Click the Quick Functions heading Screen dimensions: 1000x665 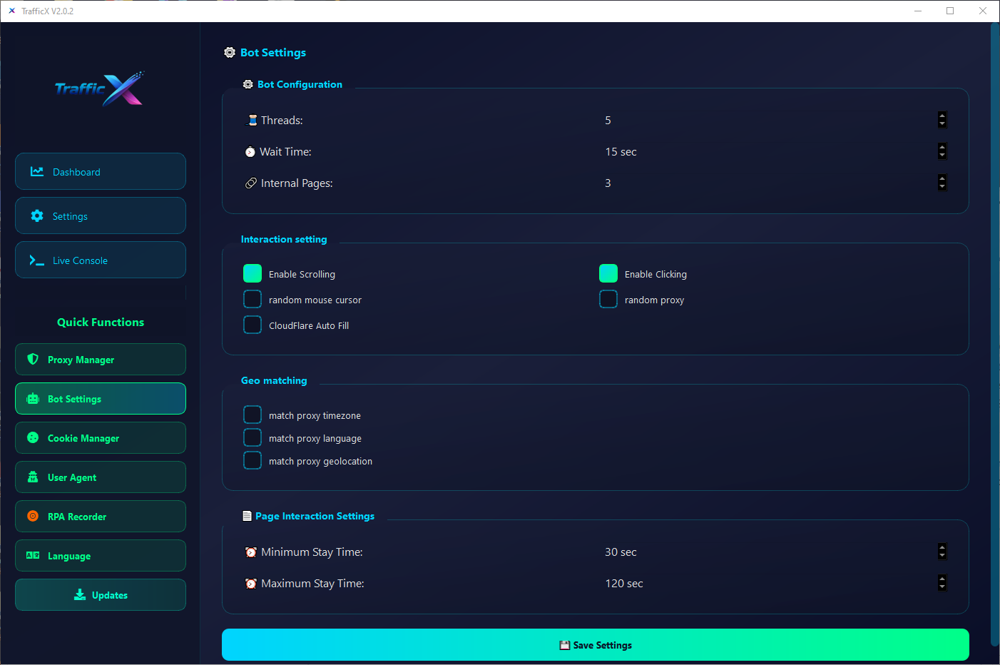tap(101, 322)
